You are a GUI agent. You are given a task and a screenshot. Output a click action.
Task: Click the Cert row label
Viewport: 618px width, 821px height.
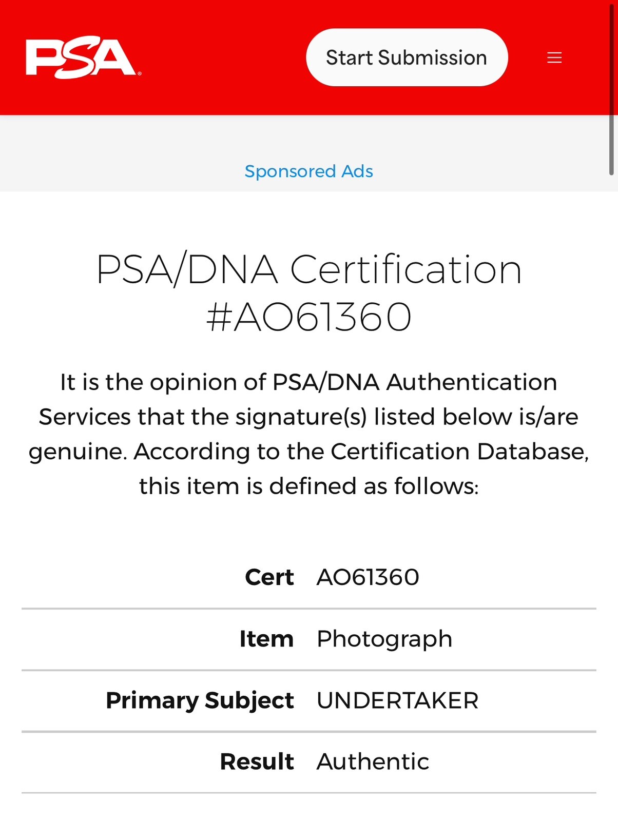[x=269, y=577]
